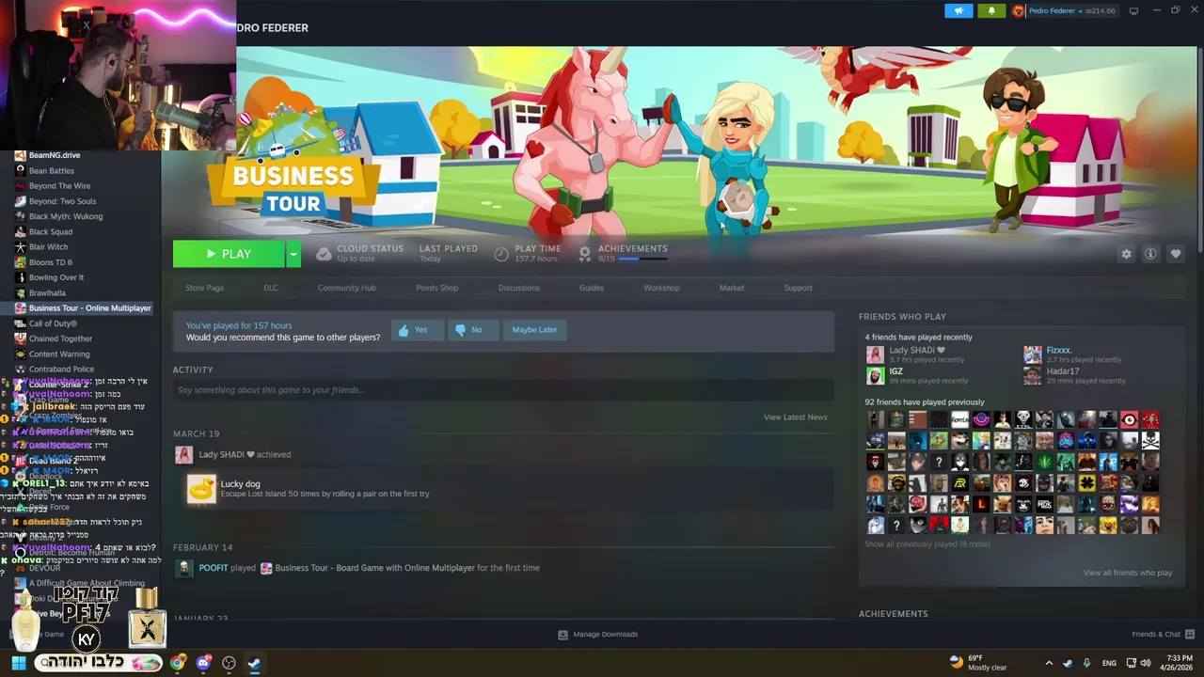Click the Cloud Status cloud icon
Viewport: 1204px width, 677px height.
click(324, 254)
